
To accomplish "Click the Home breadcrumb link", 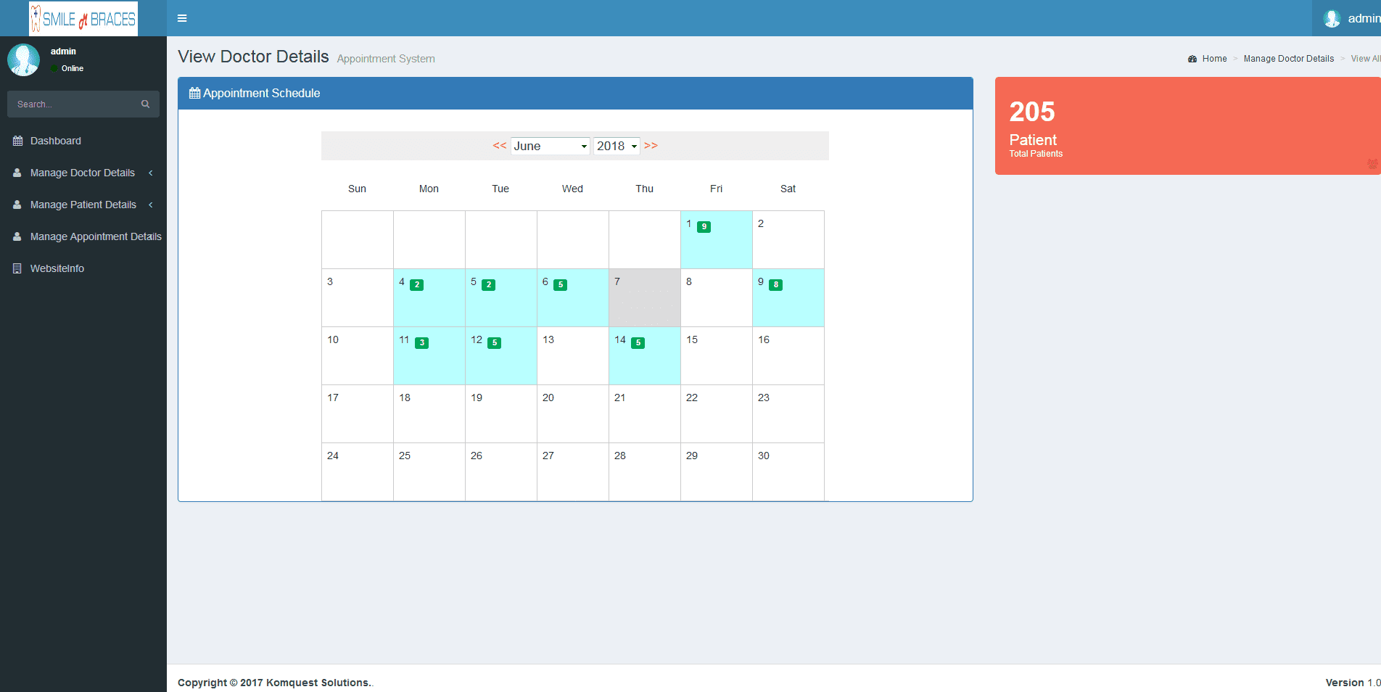I will point(1214,59).
